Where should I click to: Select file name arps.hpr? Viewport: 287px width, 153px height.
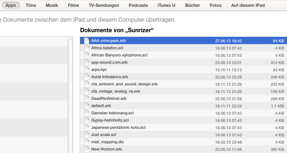point(99,69)
